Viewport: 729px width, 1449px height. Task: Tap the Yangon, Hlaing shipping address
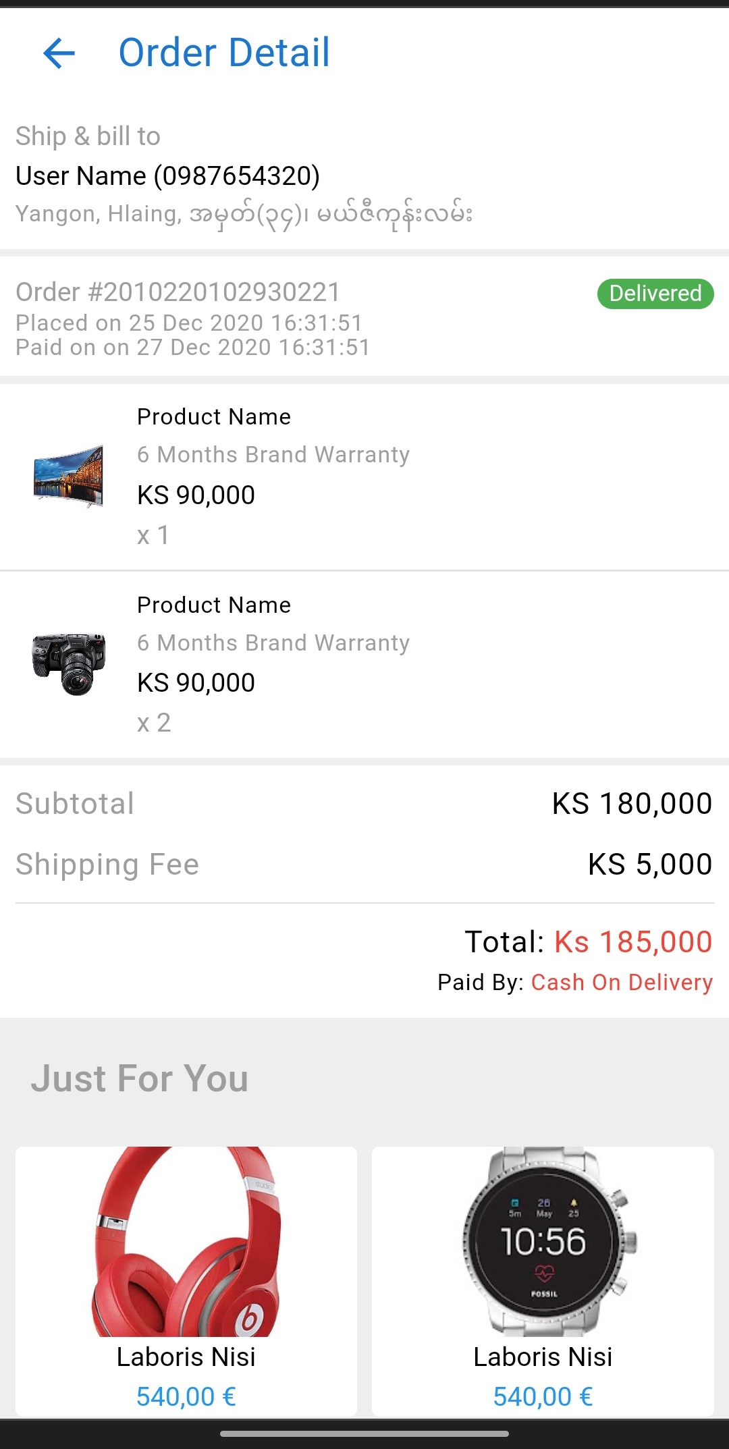[x=244, y=215]
